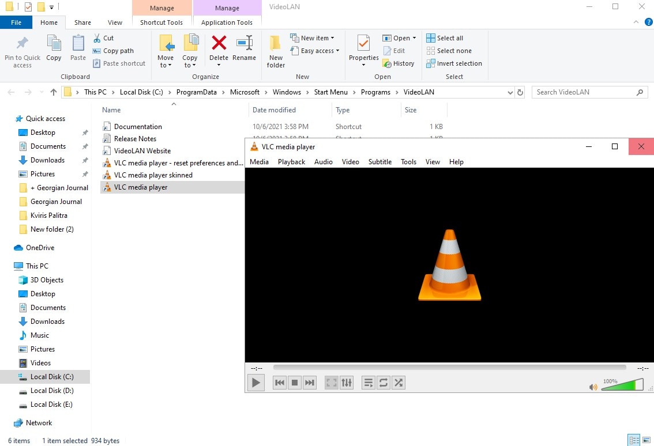This screenshot has height=446, width=654.
Task: Toggle the VLC playlist button
Action: [x=368, y=383]
